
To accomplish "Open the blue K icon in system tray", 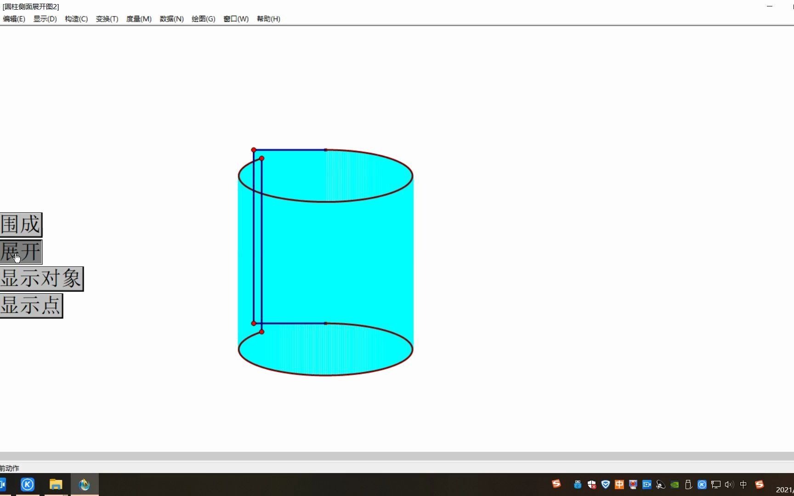I will (702, 485).
